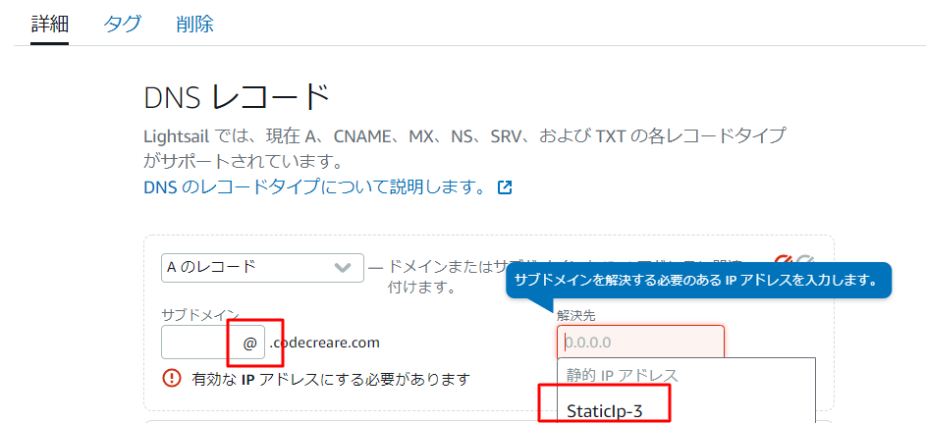Image resolution: width=926 pixels, height=423 pixels.
Task: Click the DNS レコード heading
Action: point(237,97)
